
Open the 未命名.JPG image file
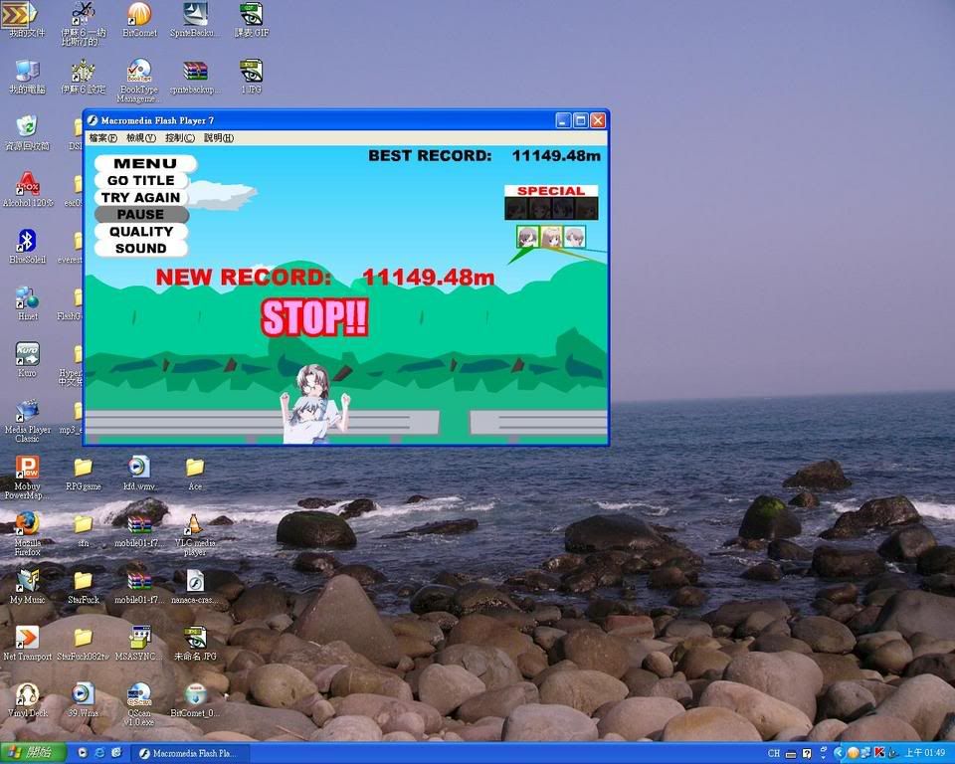[x=195, y=643]
